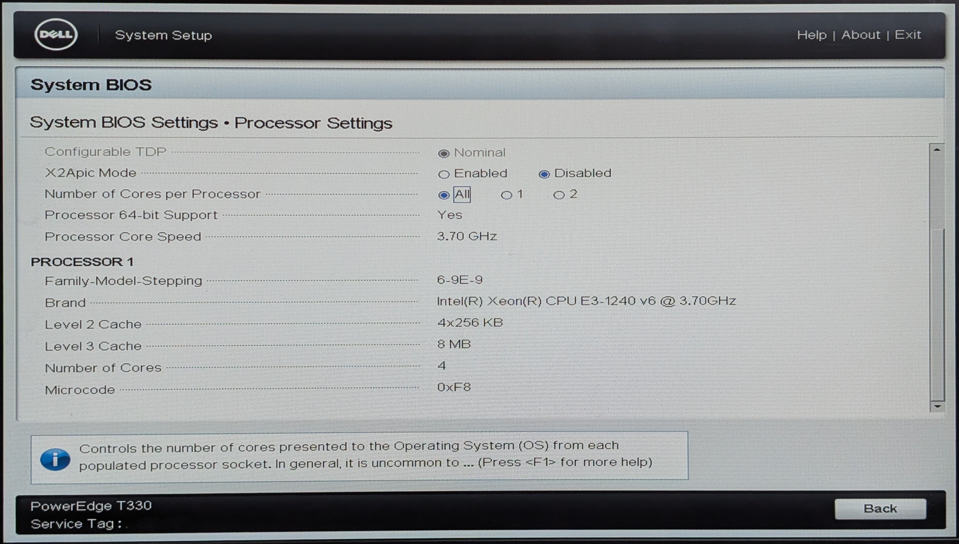Viewport: 959px width, 544px height.
Task: Click the Number of Cores per Processor label
Action: coord(152,194)
